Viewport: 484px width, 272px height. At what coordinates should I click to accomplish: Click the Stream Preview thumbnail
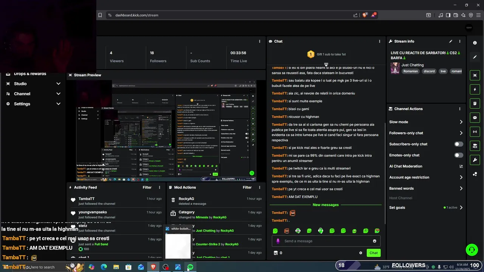click(x=166, y=131)
